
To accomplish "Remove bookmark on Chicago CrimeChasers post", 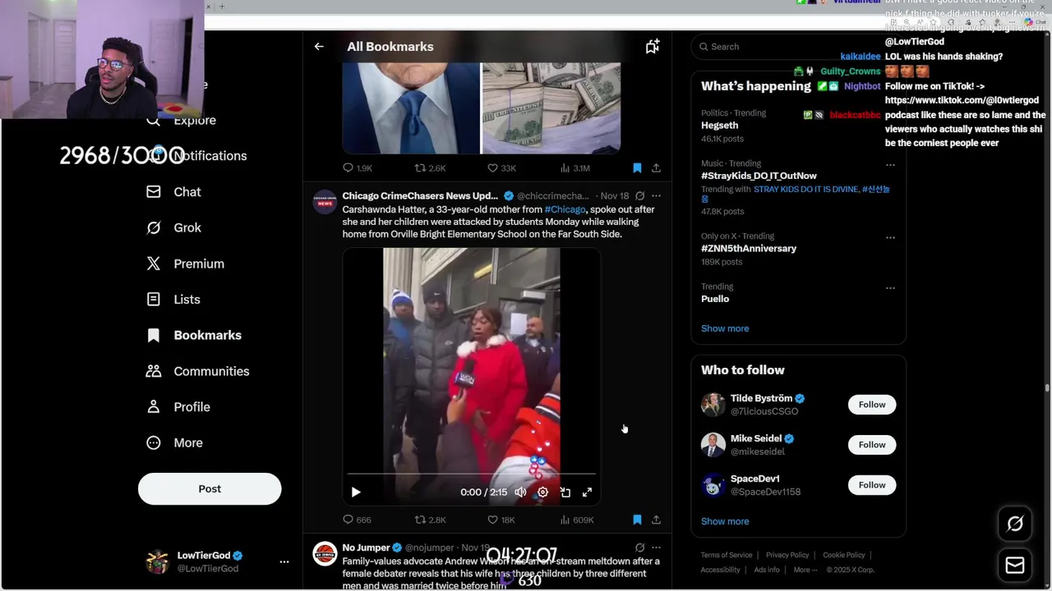I will [637, 520].
